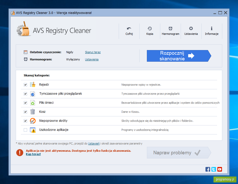Image resolution: width=238 pixels, height=184 pixels.
Task: Uncheck the Pliki śmieci checkbox
Action: (25, 103)
